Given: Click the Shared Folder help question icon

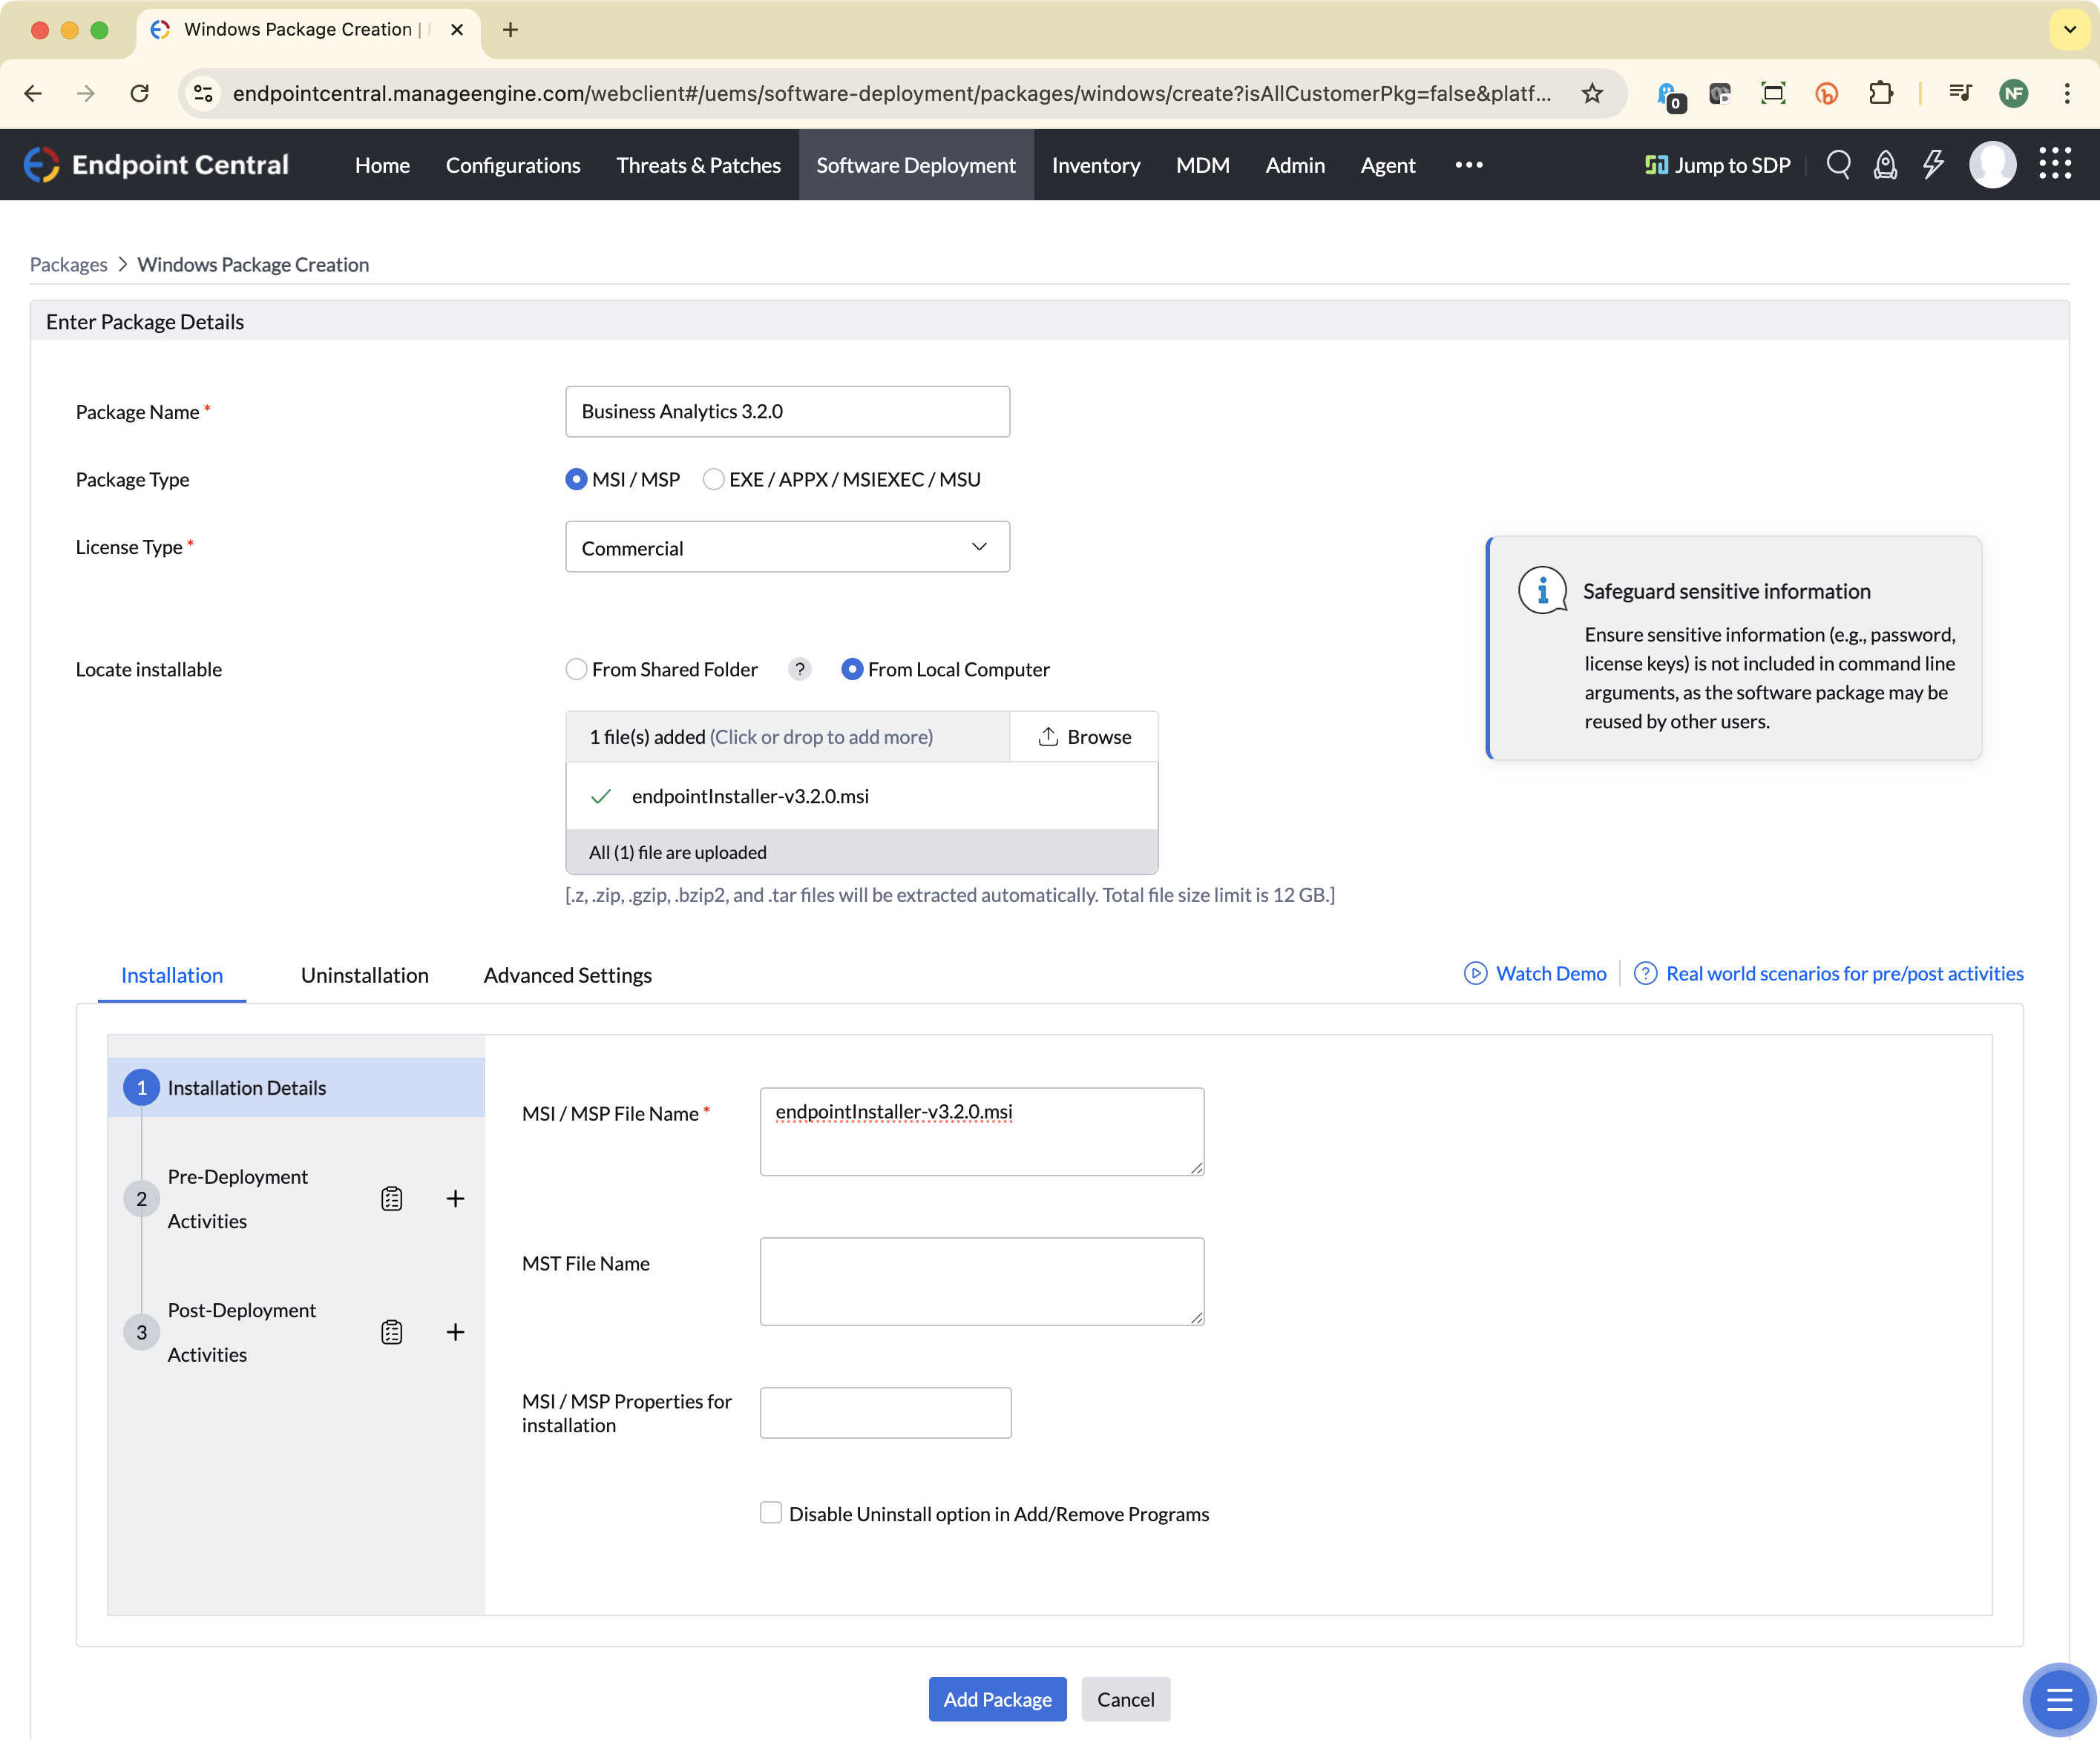Looking at the screenshot, I should [799, 670].
